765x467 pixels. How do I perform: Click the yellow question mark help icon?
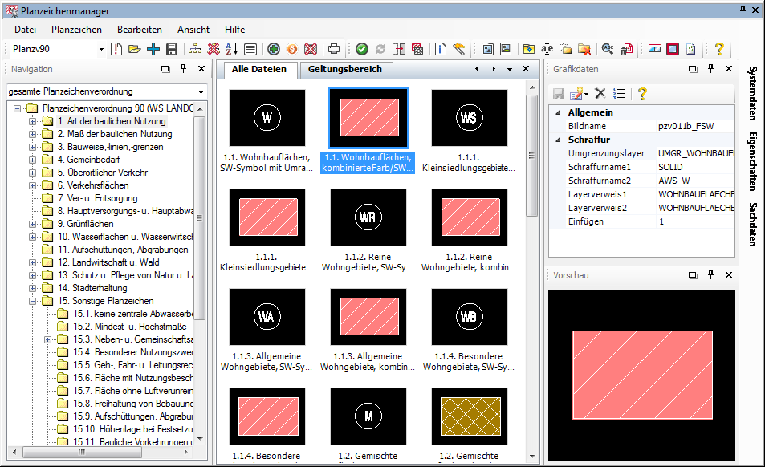pos(719,50)
